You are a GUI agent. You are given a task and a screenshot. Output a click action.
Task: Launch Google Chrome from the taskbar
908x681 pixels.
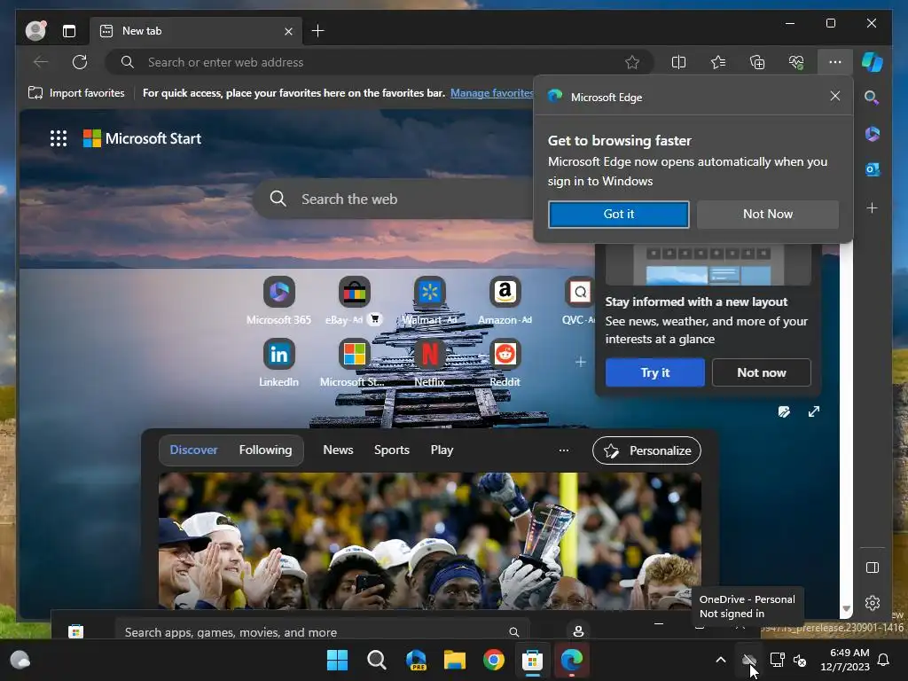point(494,660)
